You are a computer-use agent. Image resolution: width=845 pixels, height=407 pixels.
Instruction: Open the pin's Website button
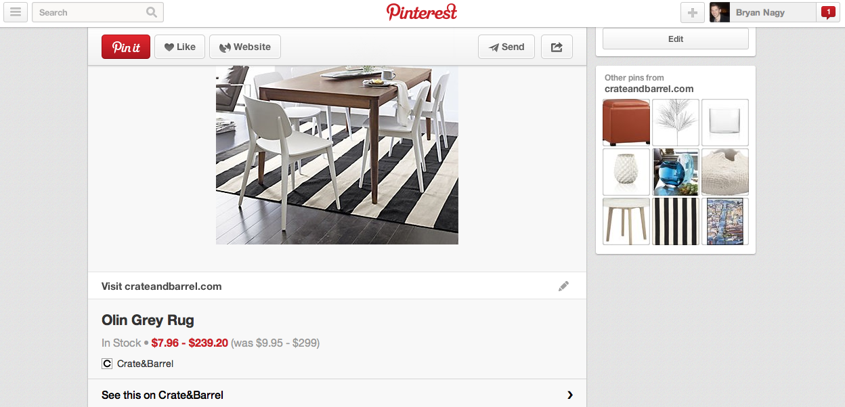(245, 47)
